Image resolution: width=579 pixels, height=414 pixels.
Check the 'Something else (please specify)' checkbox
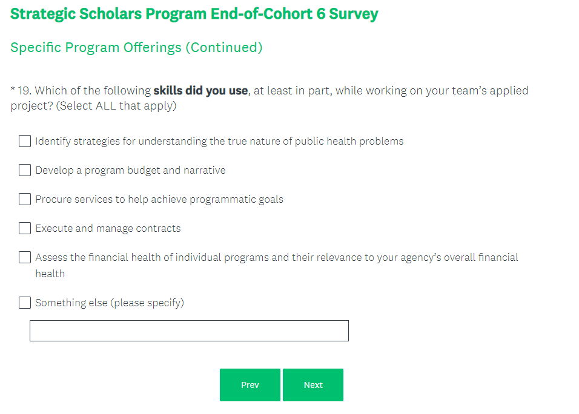point(25,303)
